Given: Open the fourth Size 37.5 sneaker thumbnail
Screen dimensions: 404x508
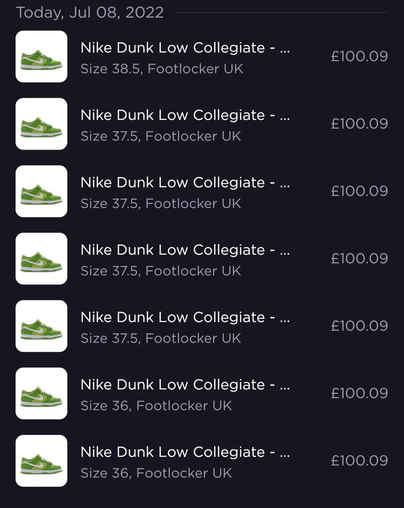Looking at the screenshot, I should pos(41,326).
